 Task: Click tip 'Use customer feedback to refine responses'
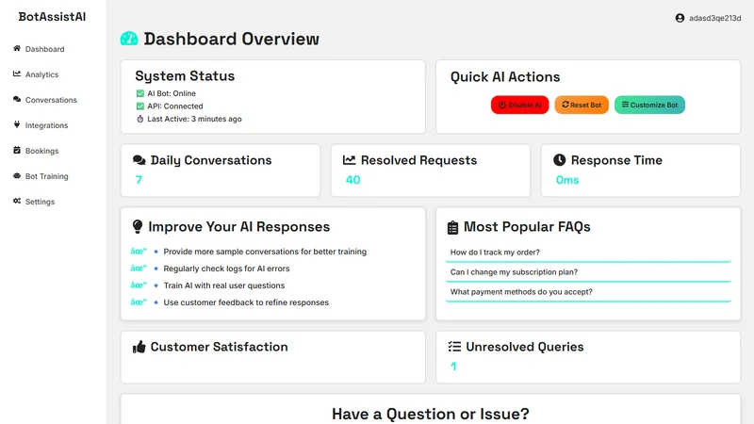point(246,302)
